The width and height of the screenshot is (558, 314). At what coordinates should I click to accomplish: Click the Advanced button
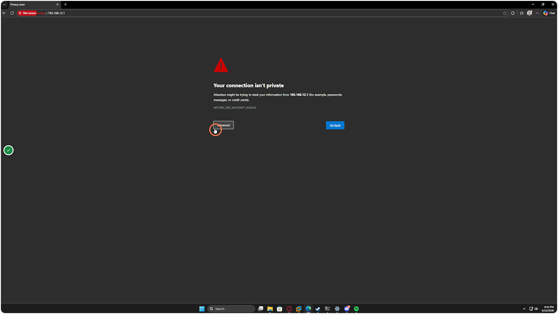pos(223,125)
